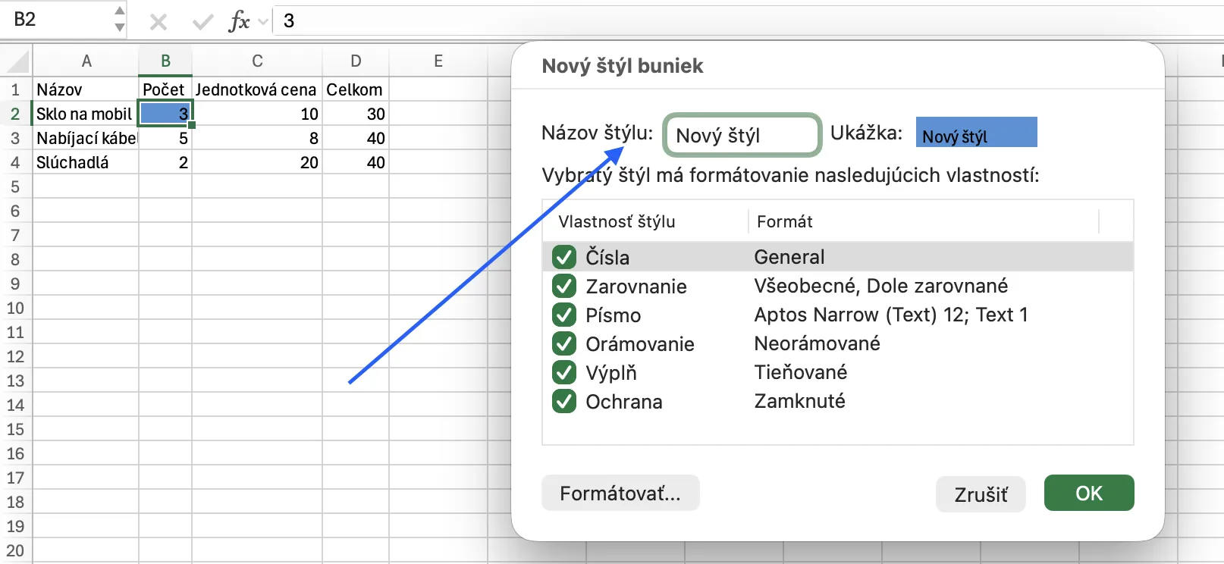This screenshot has height=564, width=1224.
Task: Click the Name Box showing B2
Action: tap(58, 19)
